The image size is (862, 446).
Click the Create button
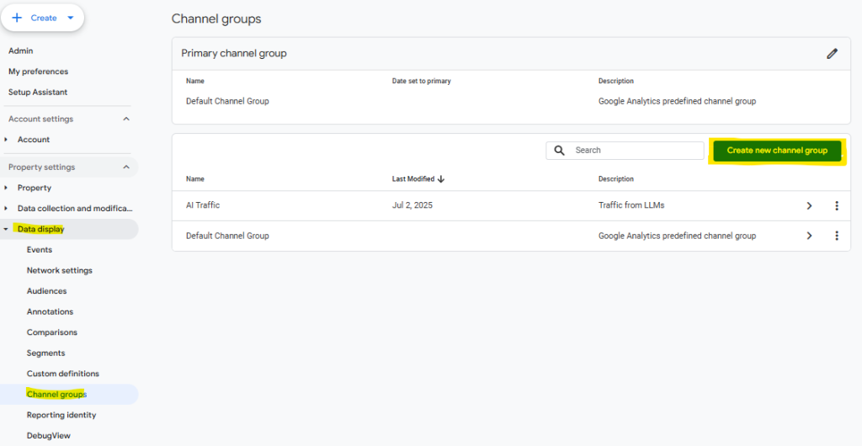point(43,18)
